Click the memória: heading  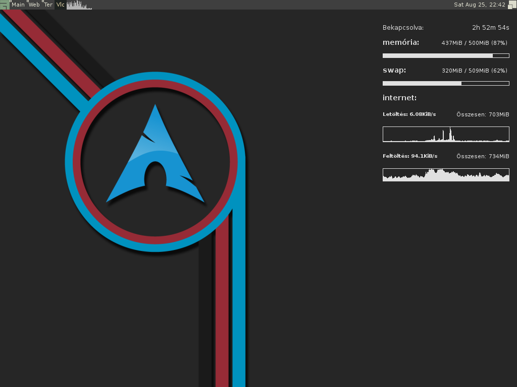tap(401, 42)
